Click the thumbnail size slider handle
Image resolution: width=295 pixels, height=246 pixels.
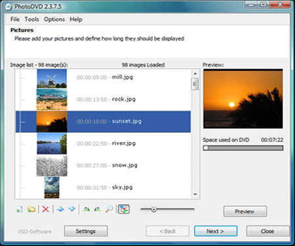point(153,209)
